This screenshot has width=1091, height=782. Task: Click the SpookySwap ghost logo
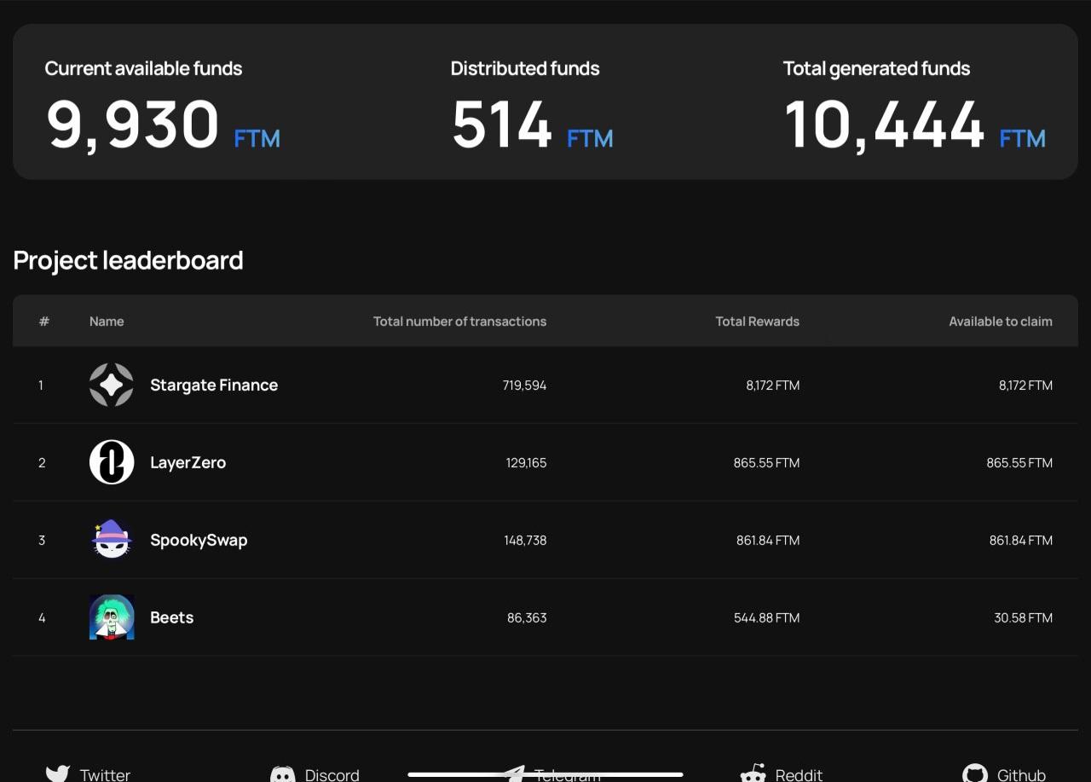112,540
